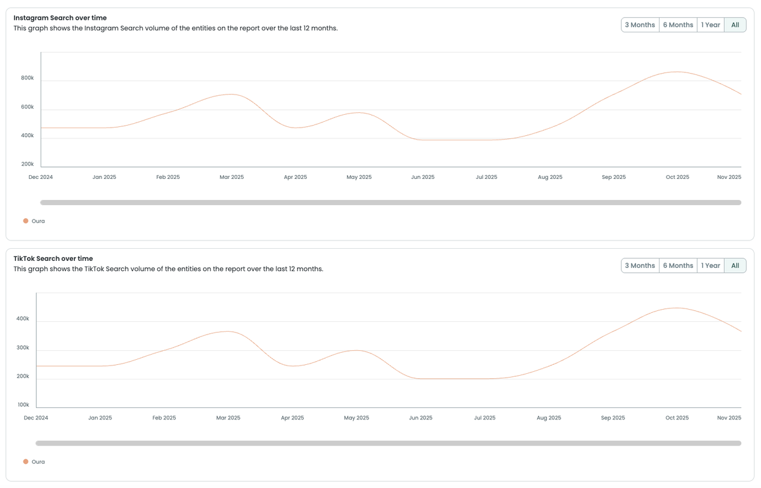Select 6 Months range on TikTok Search chart
Screen dimensions: 761x488
[678, 265]
